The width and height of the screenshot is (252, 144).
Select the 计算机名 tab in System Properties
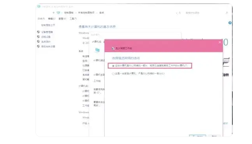[x=96, y=42]
